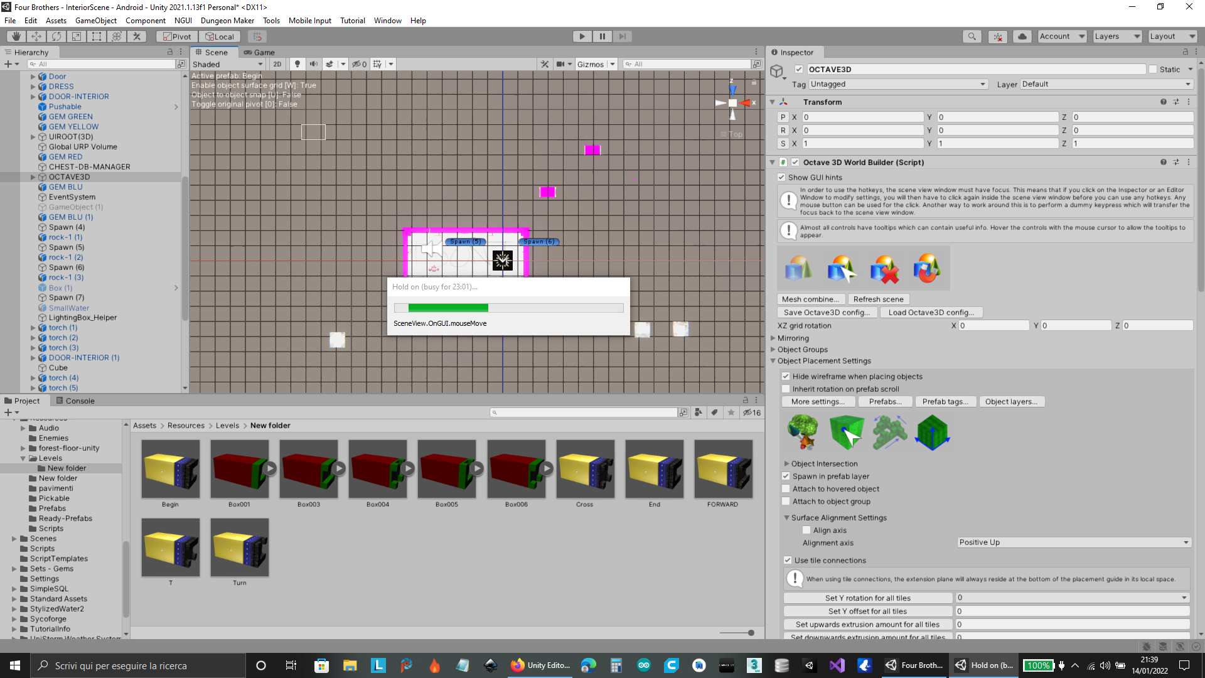Select the block placement mode icon

[x=932, y=432]
